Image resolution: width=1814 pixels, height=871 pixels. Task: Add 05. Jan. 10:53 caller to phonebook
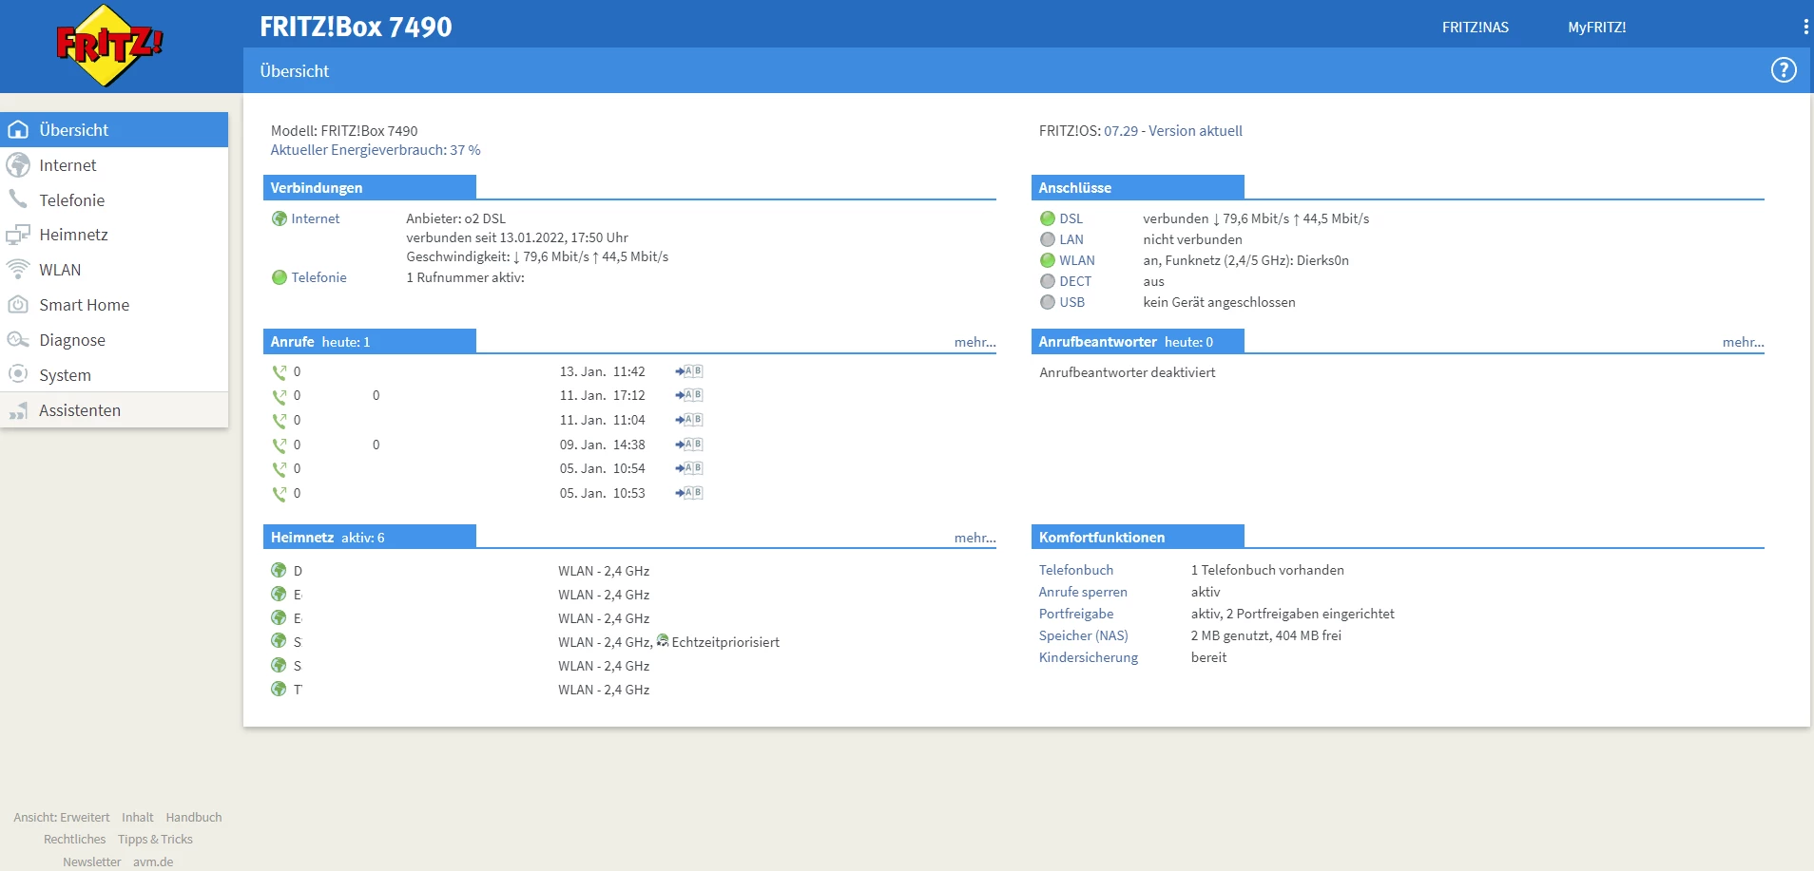pyautogui.click(x=689, y=493)
